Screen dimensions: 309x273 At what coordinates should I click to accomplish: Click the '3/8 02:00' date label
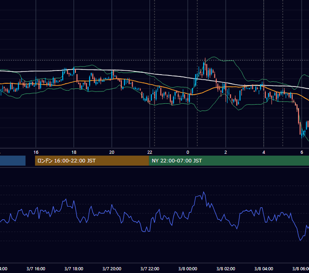click(x=226, y=269)
